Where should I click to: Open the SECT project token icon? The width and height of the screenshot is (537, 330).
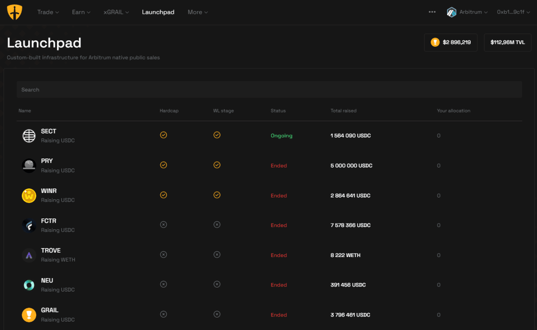coord(29,136)
